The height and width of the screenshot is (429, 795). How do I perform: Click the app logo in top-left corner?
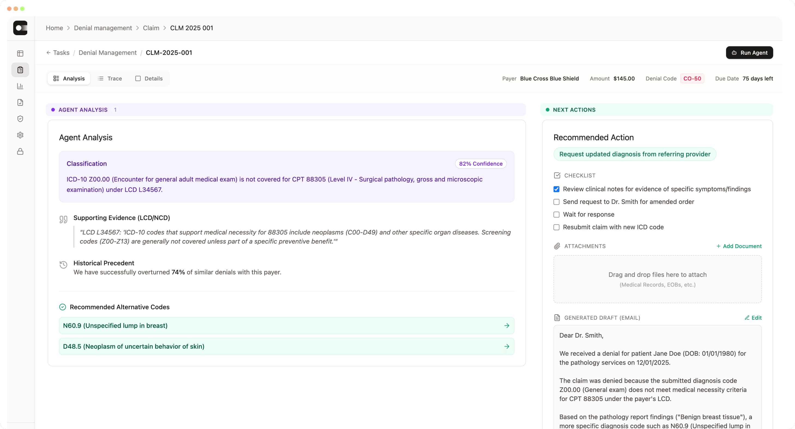(20, 28)
